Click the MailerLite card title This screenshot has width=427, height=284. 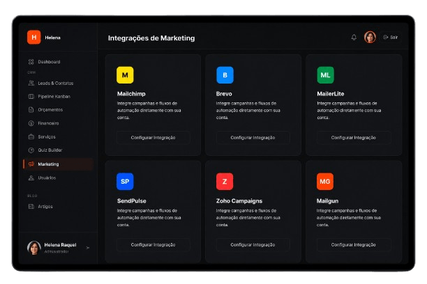pos(330,94)
